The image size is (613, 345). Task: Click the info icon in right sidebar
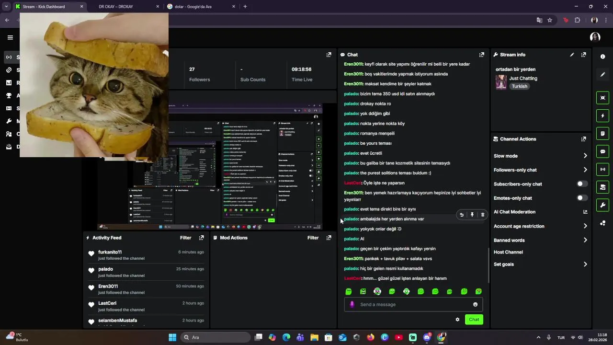coord(602,57)
